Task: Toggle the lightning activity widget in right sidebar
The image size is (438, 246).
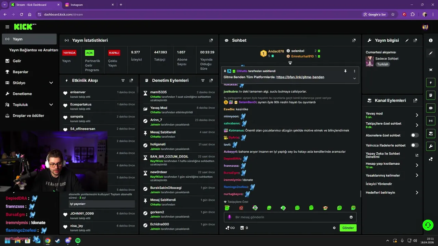Action: tap(431, 83)
